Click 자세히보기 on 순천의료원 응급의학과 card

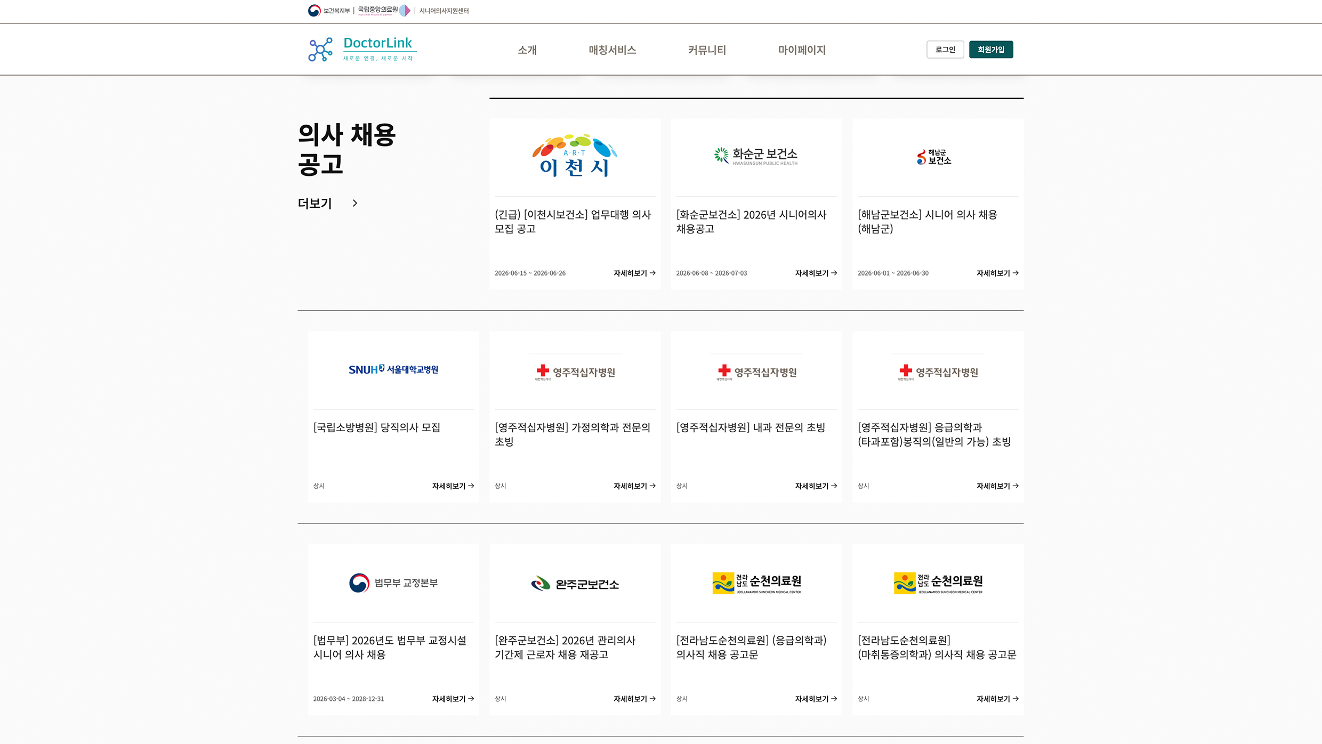816,699
